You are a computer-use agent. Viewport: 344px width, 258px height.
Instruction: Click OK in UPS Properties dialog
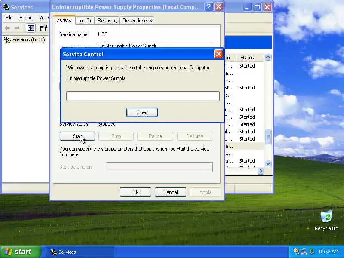point(135,192)
